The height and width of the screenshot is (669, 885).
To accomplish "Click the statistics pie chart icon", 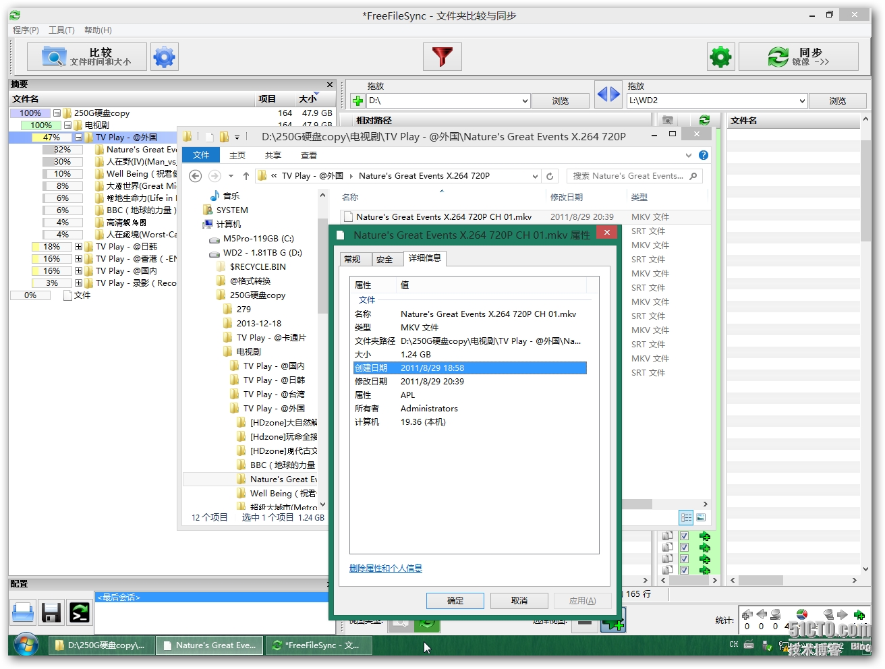I will click(x=802, y=614).
